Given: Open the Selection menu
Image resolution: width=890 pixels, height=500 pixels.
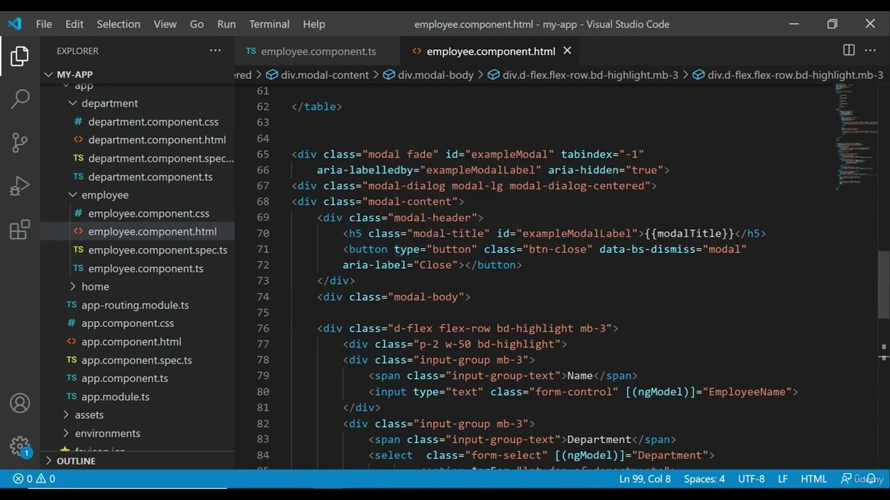Looking at the screenshot, I should tap(118, 24).
